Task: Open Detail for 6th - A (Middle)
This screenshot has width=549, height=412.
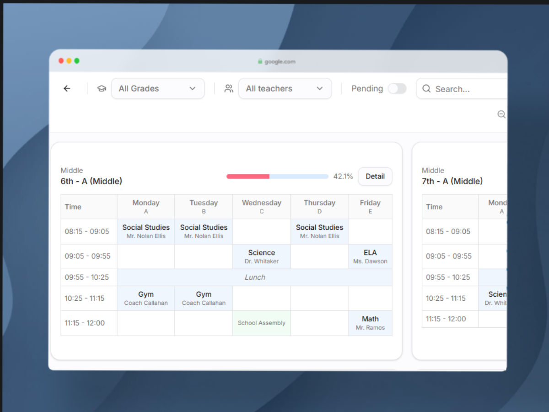Action: point(375,176)
